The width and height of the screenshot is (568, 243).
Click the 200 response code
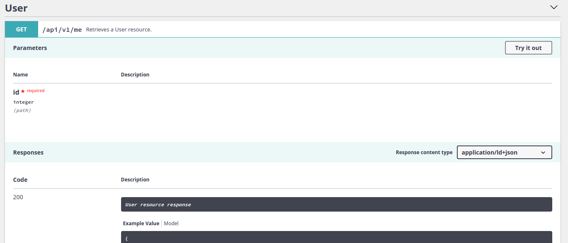(x=18, y=197)
